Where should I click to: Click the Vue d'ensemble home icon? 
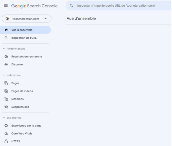click(6, 30)
